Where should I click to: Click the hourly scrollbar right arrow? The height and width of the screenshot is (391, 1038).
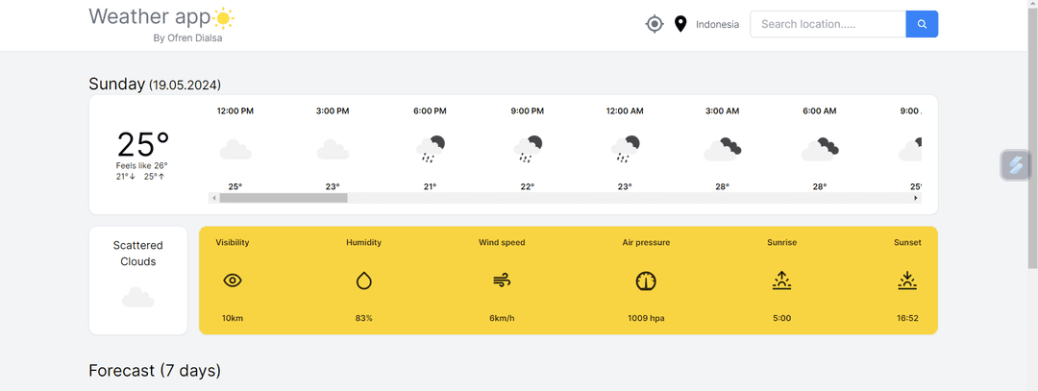(916, 198)
